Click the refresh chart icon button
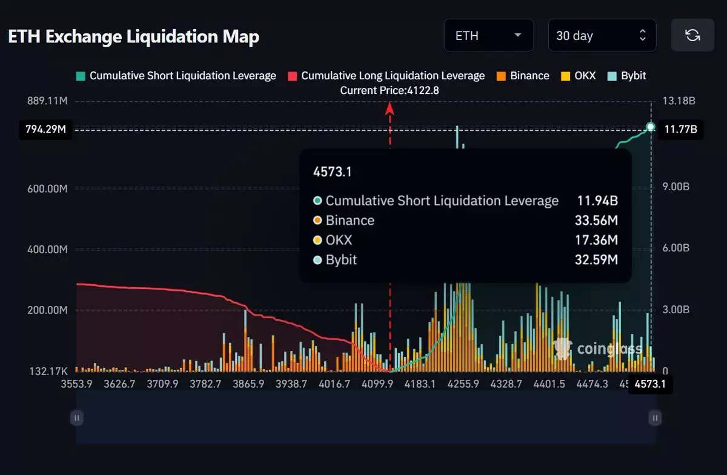Screen dimensions: 727x475 (692, 35)
